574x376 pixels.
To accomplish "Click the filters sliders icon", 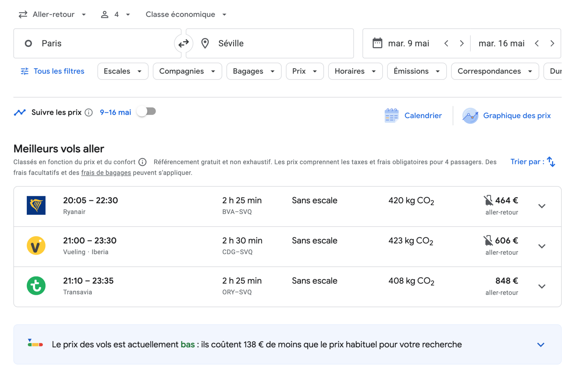I will point(25,71).
